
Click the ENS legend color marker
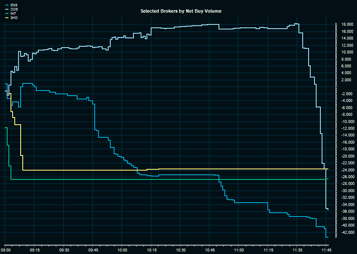tap(5, 5)
